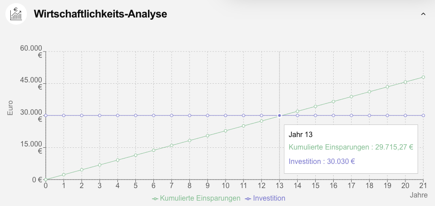435x206 pixels.
Task: Click the euro chart analysis icon
Action: [x=17, y=14]
